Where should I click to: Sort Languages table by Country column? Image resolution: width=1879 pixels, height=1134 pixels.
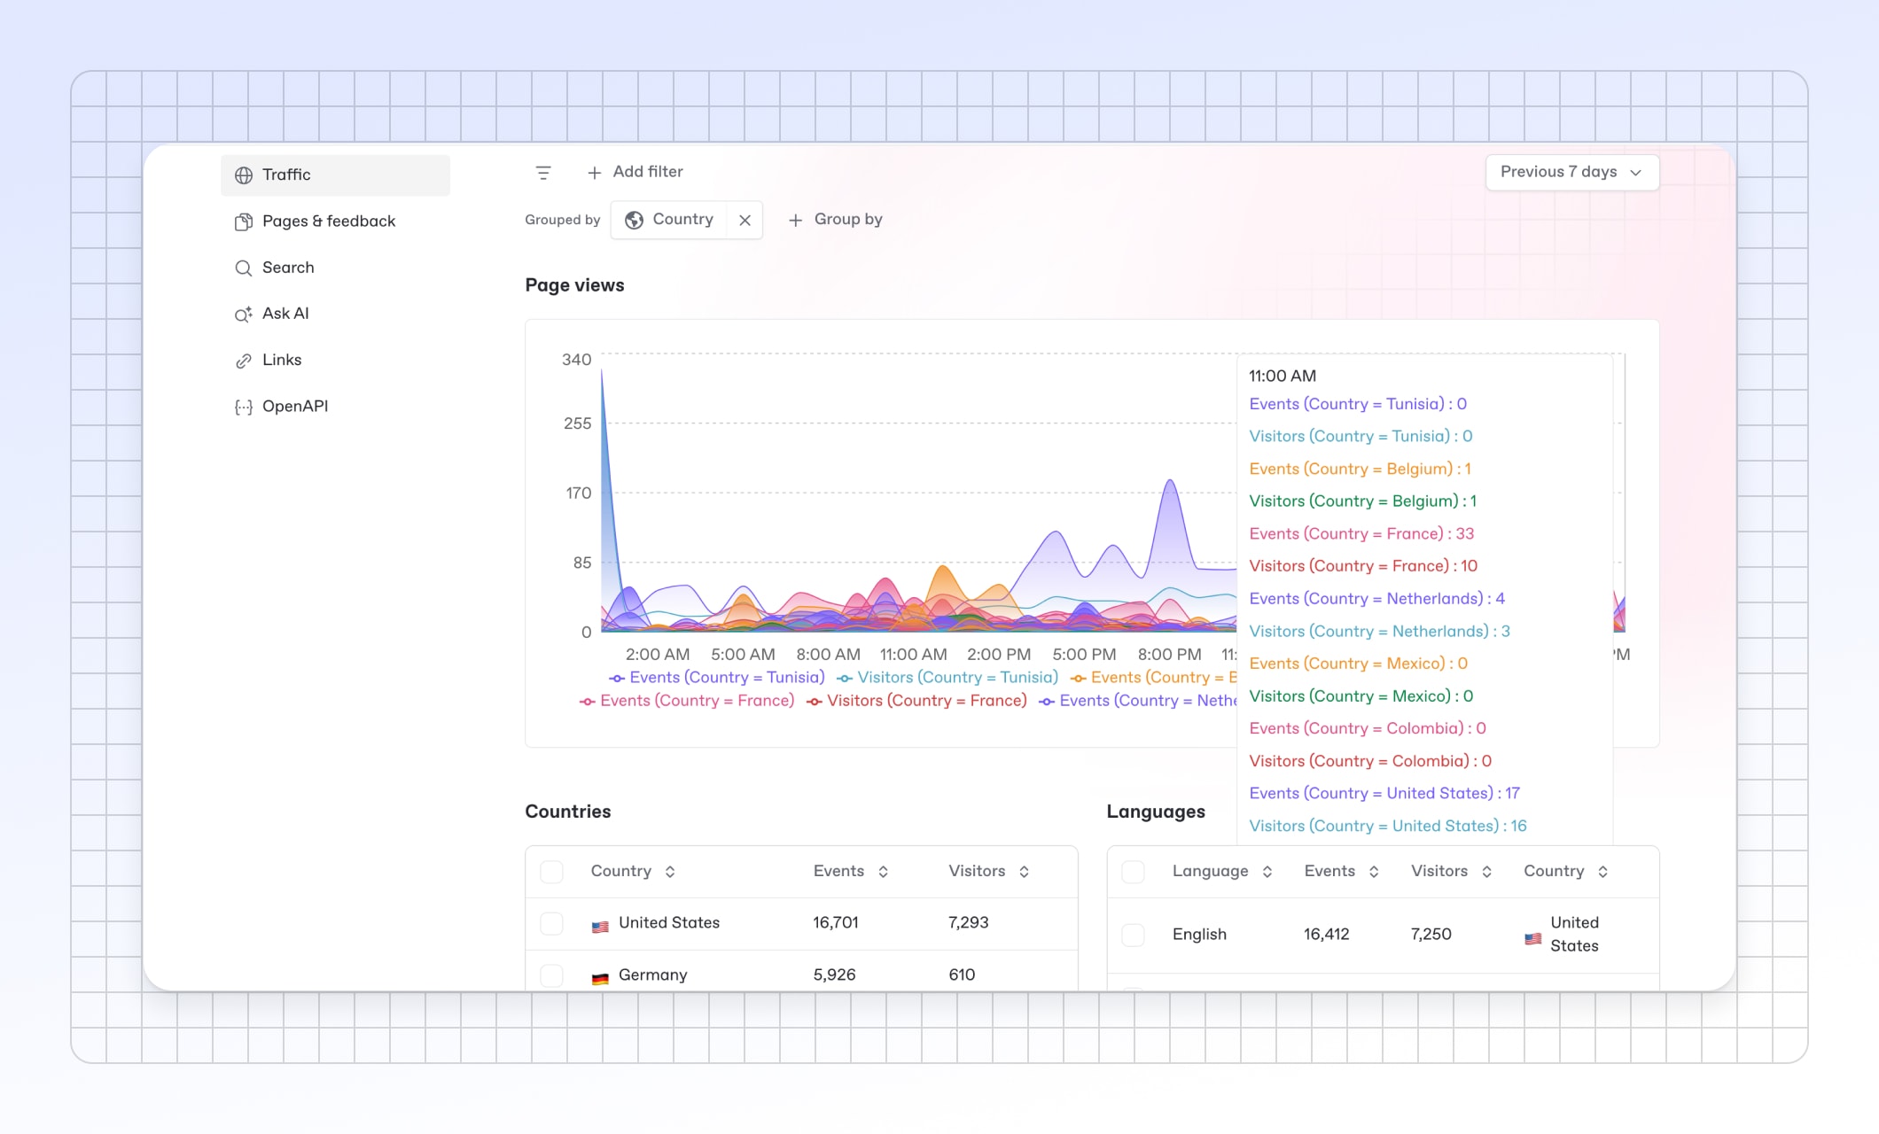pyautogui.click(x=1565, y=872)
